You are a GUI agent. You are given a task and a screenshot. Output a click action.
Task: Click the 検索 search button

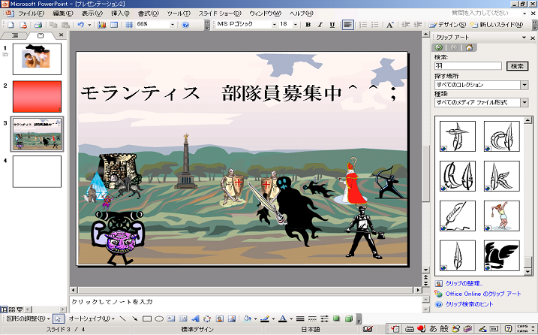click(x=518, y=66)
